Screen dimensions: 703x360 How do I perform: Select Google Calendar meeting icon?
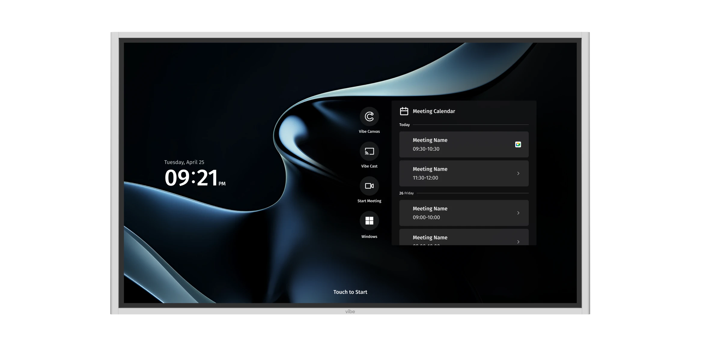[x=518, y=144]
